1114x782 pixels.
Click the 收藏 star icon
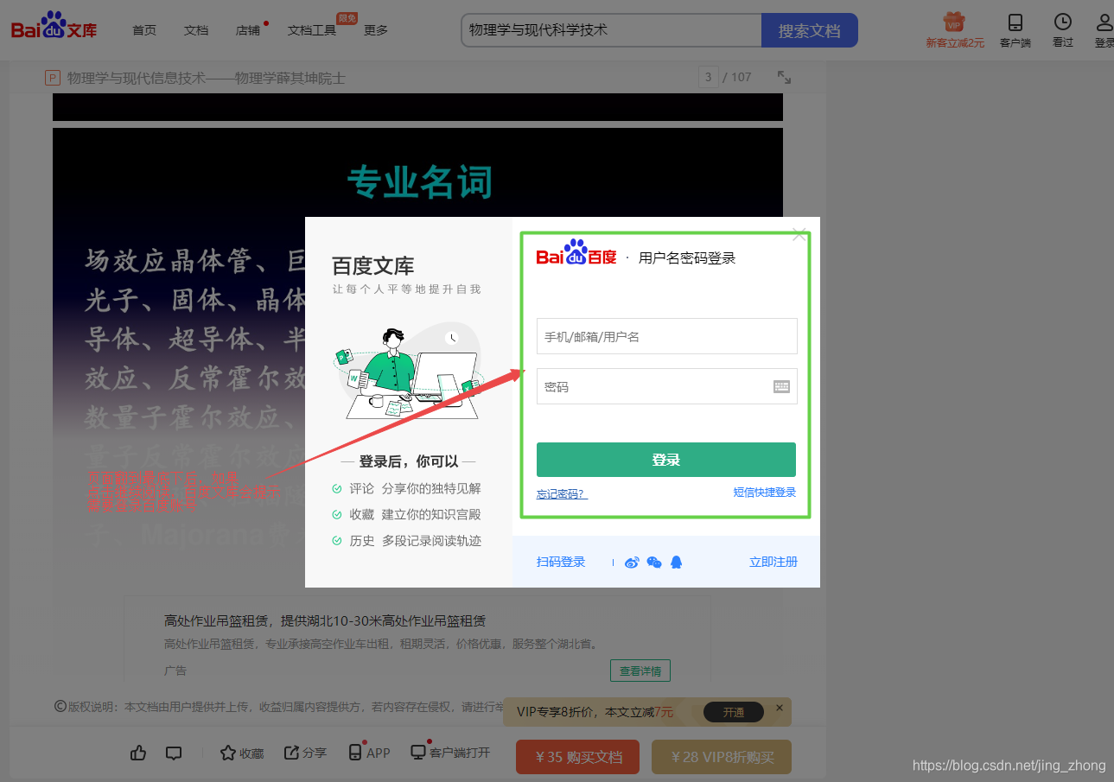click(227, 753)
